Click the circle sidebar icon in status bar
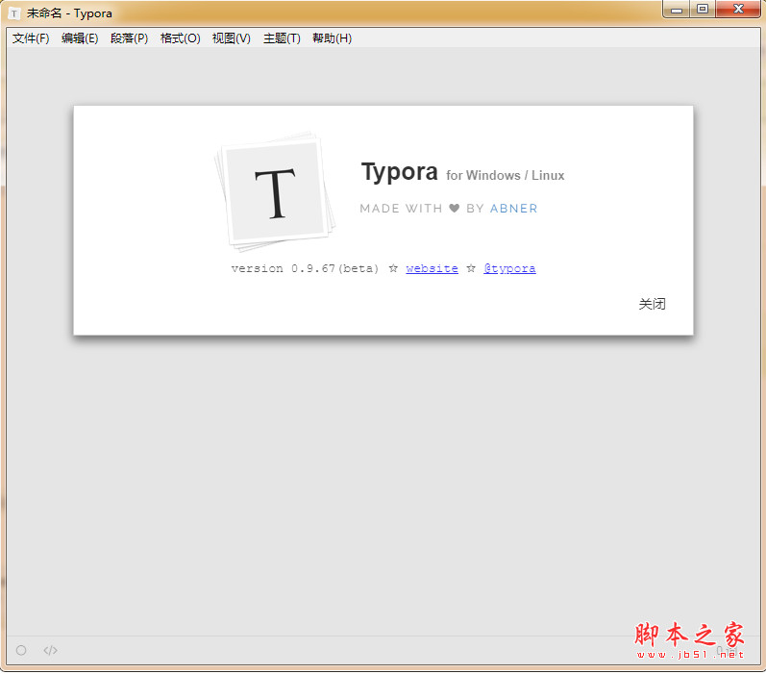Screen dimensions: 766x674 tap(21, 650)
